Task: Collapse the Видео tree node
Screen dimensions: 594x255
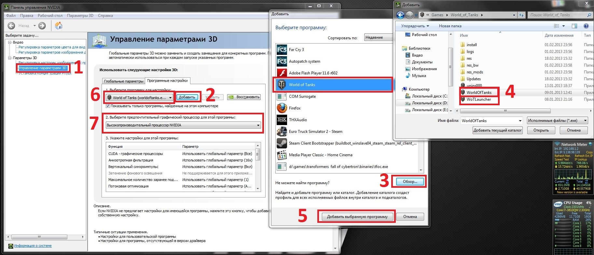Action: [x=10, y=42]
